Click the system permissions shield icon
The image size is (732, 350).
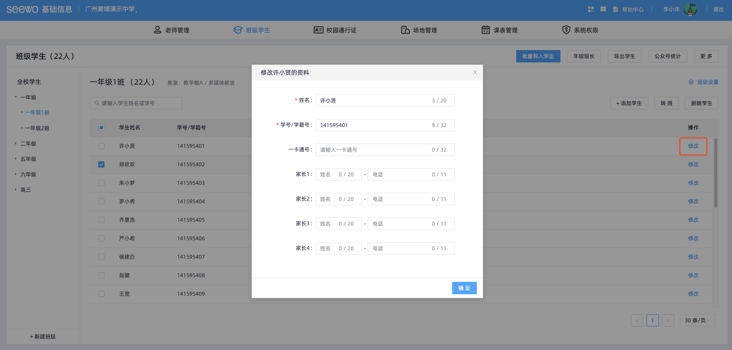click(x=566, y=30)
